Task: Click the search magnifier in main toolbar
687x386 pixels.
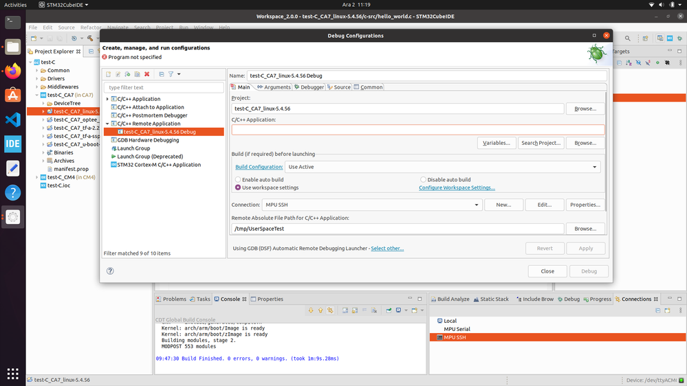Action: pyautogui.click(x=627, y=38)
